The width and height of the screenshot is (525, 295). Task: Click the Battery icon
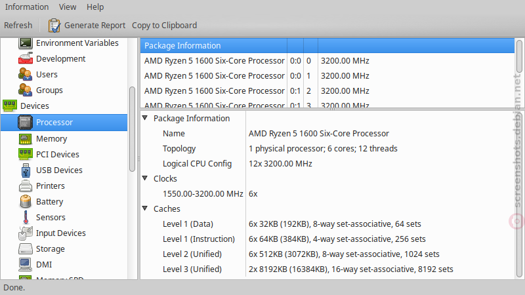pos(26,201)
